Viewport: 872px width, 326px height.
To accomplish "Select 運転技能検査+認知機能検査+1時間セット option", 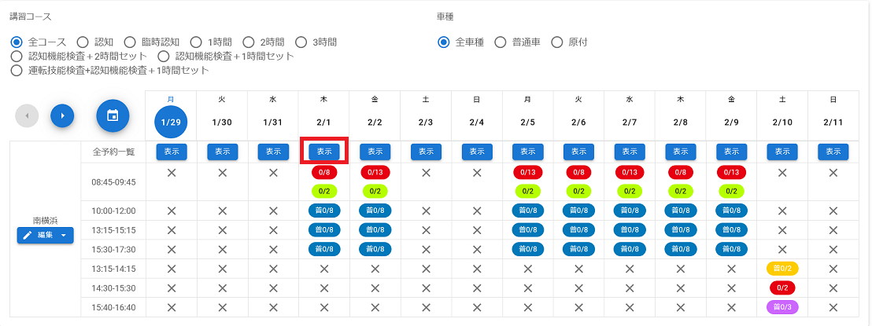I will click(x=17, y=71).
